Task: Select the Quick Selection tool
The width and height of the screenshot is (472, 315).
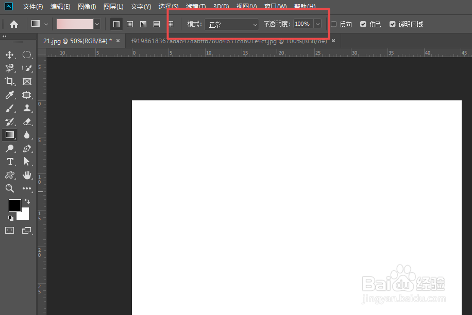Action: (x=27, y=68)
